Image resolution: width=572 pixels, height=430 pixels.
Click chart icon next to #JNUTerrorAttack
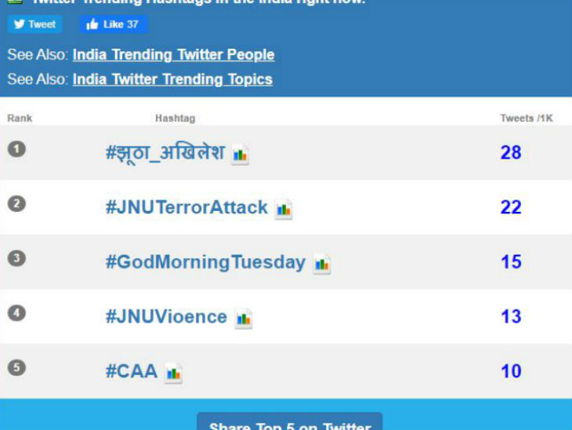pos(284,210)
